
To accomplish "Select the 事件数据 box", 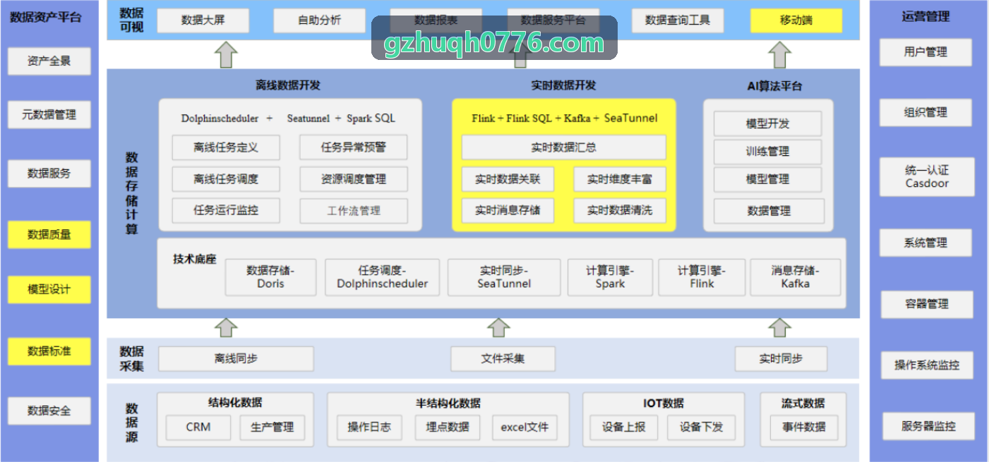I will [804, 427].
